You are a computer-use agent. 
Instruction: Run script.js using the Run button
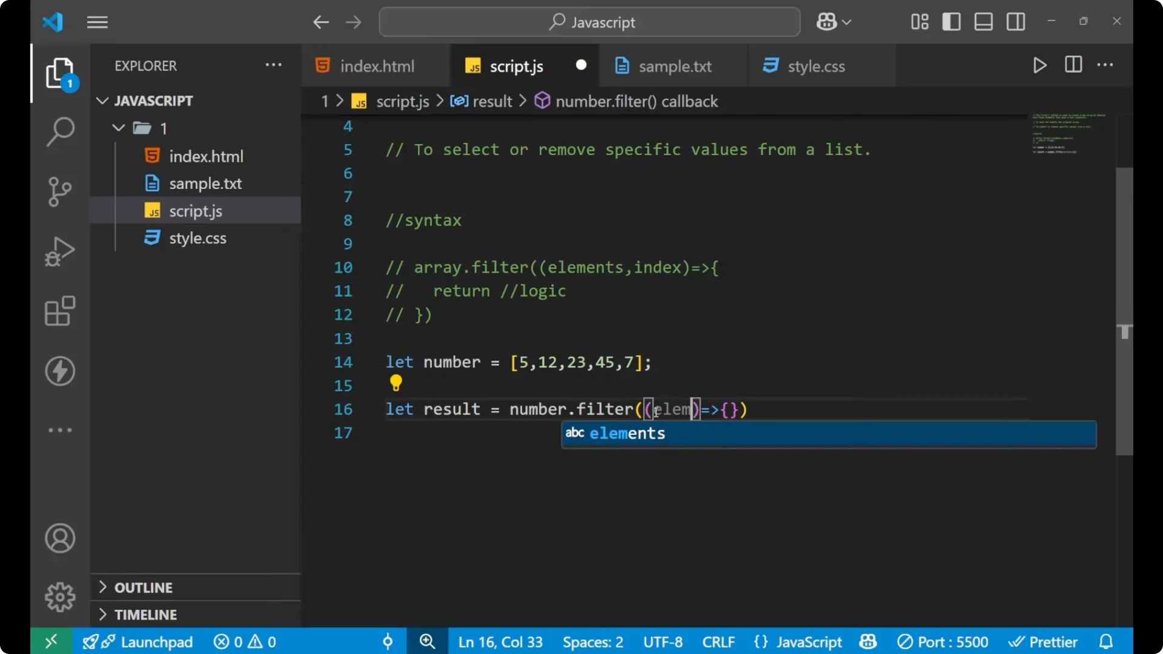[x=1039, y=65]
